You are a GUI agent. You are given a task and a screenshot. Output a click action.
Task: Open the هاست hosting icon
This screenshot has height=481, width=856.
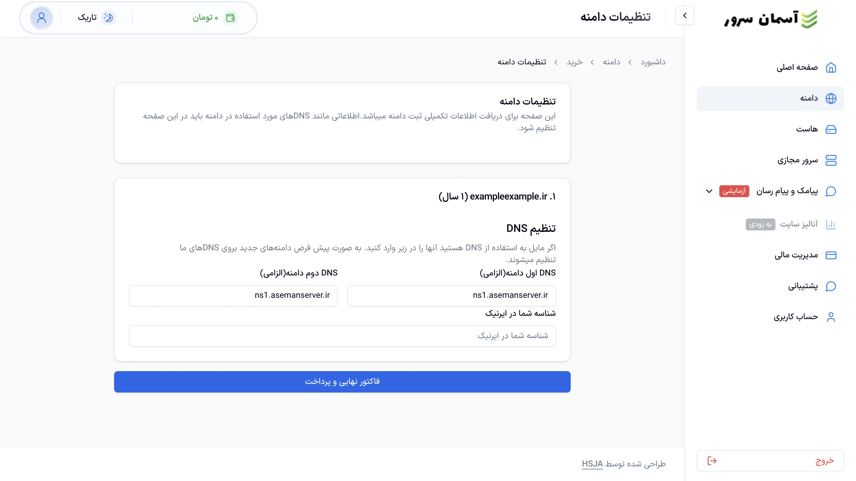coord(831,129)
